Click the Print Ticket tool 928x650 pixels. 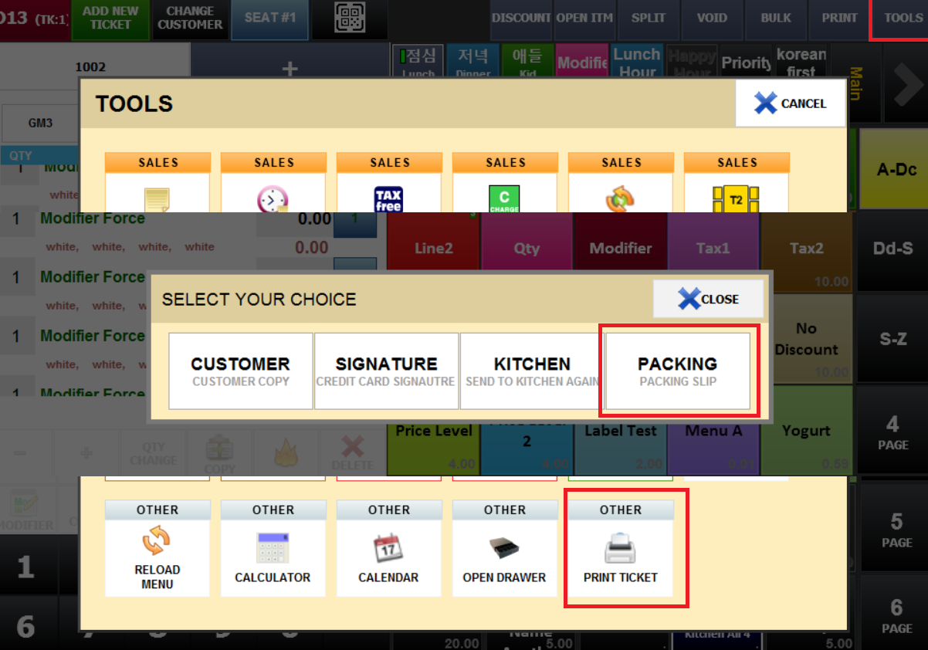(621, 548)
